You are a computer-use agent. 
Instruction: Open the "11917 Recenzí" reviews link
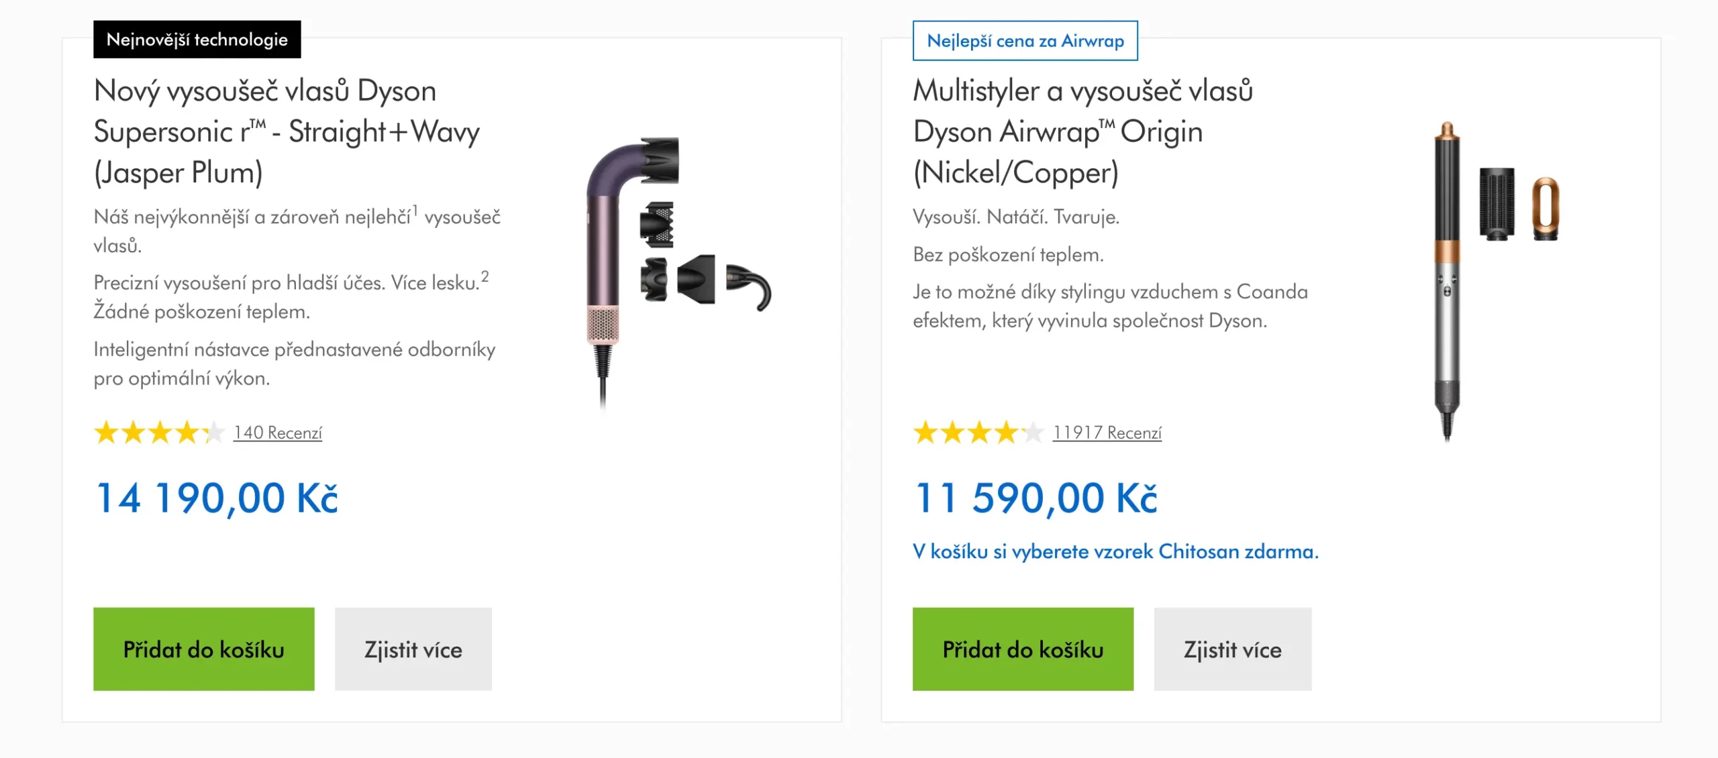pyautogui.click(x=1107, y=433)
